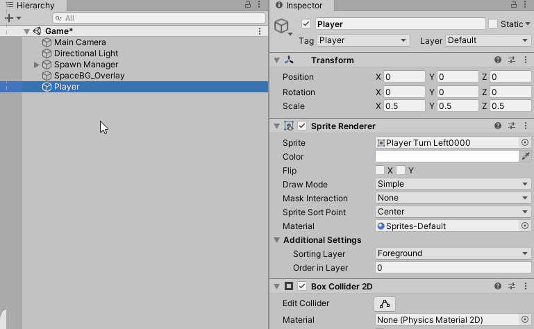534x329 pixels.
Task: Open Hierarchy panel options menu
Action: tap(259, 4)
